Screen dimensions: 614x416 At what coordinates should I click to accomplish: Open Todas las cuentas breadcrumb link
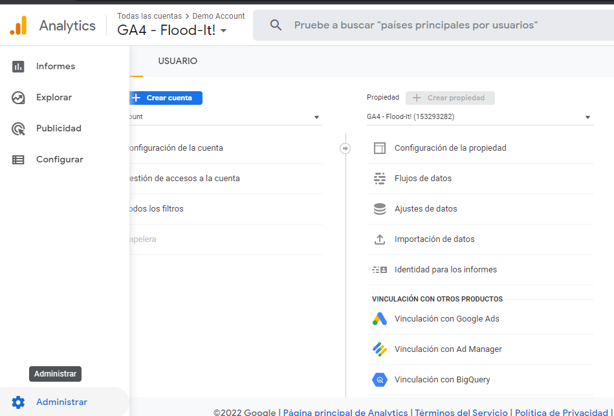pos(149,16)
